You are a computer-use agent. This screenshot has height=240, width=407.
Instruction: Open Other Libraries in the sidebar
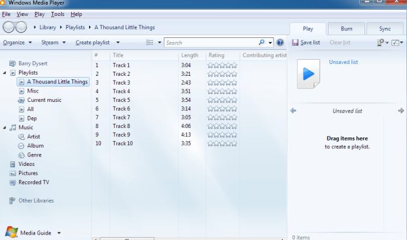36,201
